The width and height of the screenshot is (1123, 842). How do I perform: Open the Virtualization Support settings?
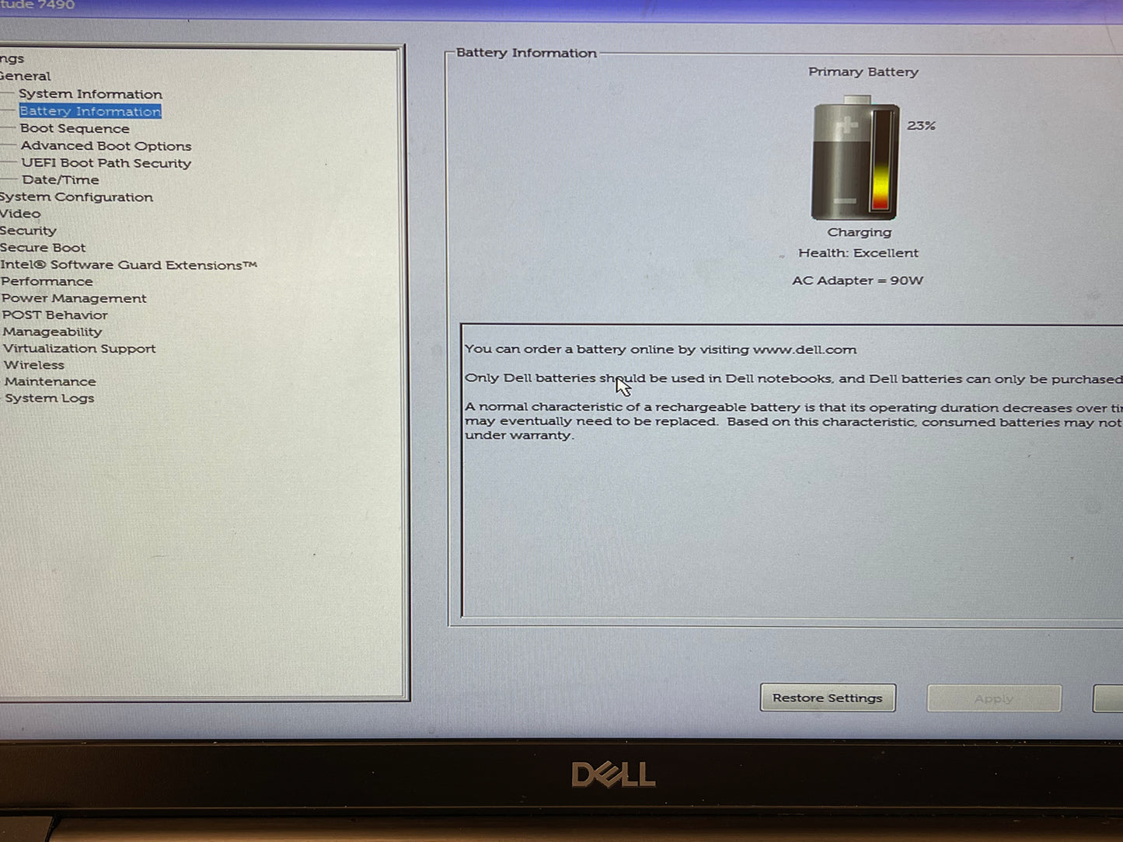point(79,348)
